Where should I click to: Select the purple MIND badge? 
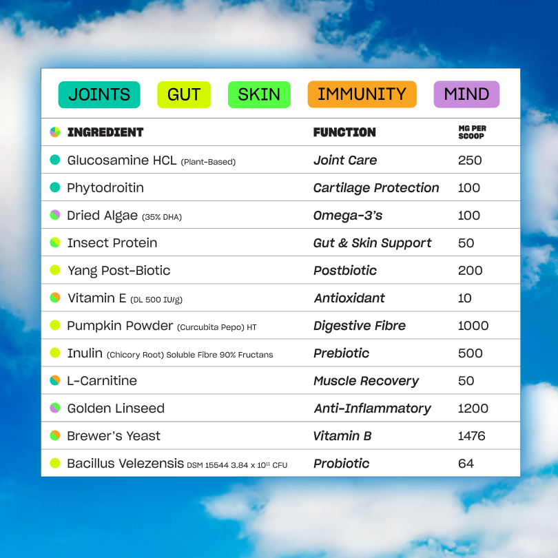point(466,94)
